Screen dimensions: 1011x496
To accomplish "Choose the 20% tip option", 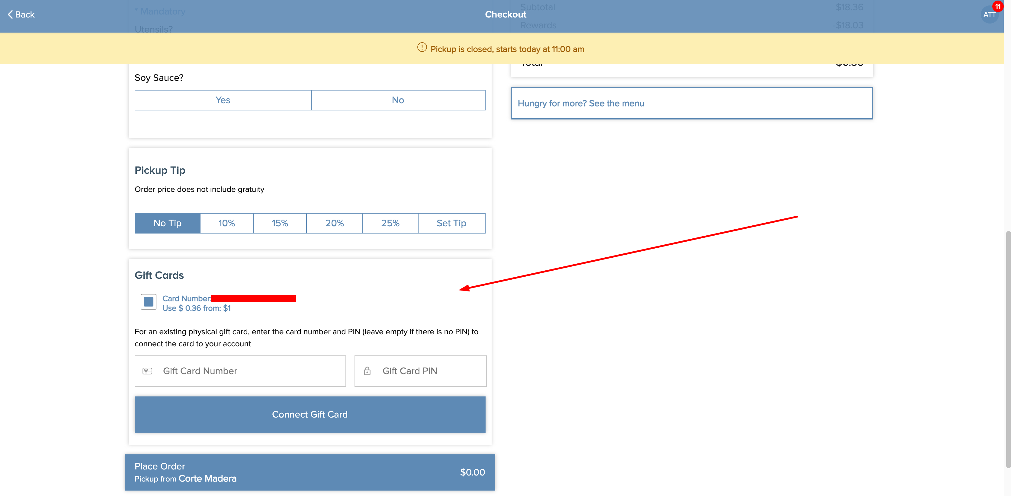I will coord(334,223).
